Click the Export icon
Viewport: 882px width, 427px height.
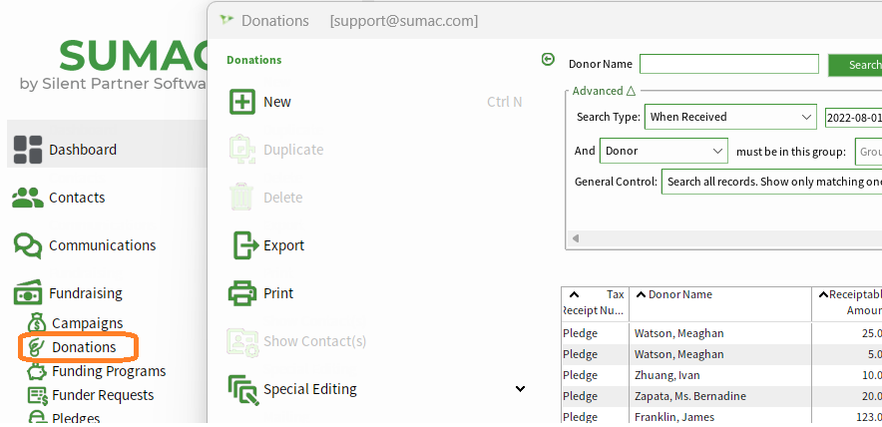[244, 245]
